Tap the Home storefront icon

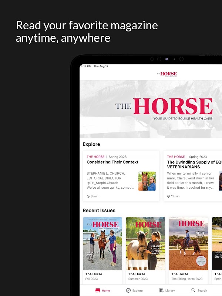tap(98, 290)
